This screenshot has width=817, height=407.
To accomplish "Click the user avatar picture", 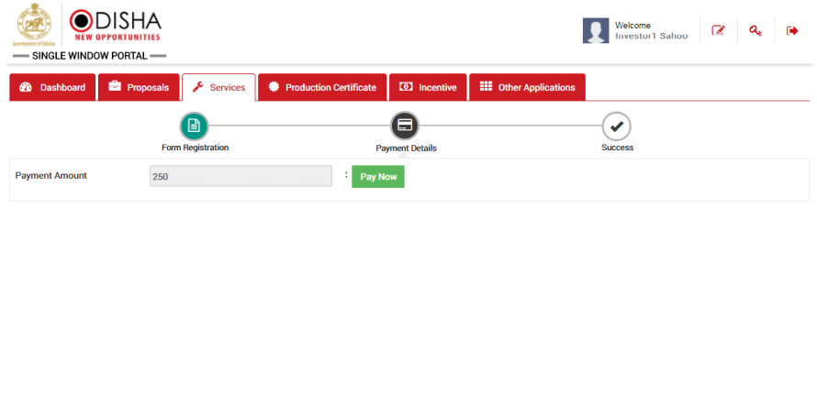I will pos(596,30).
